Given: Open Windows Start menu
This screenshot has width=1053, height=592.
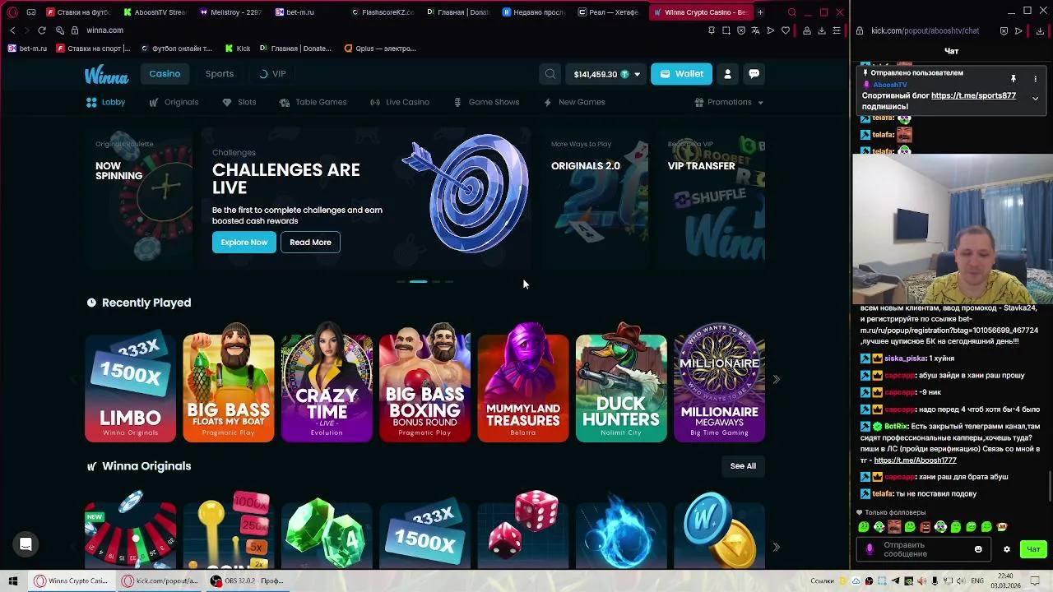Looking at the screenshot, I should (x=12, y=580).
